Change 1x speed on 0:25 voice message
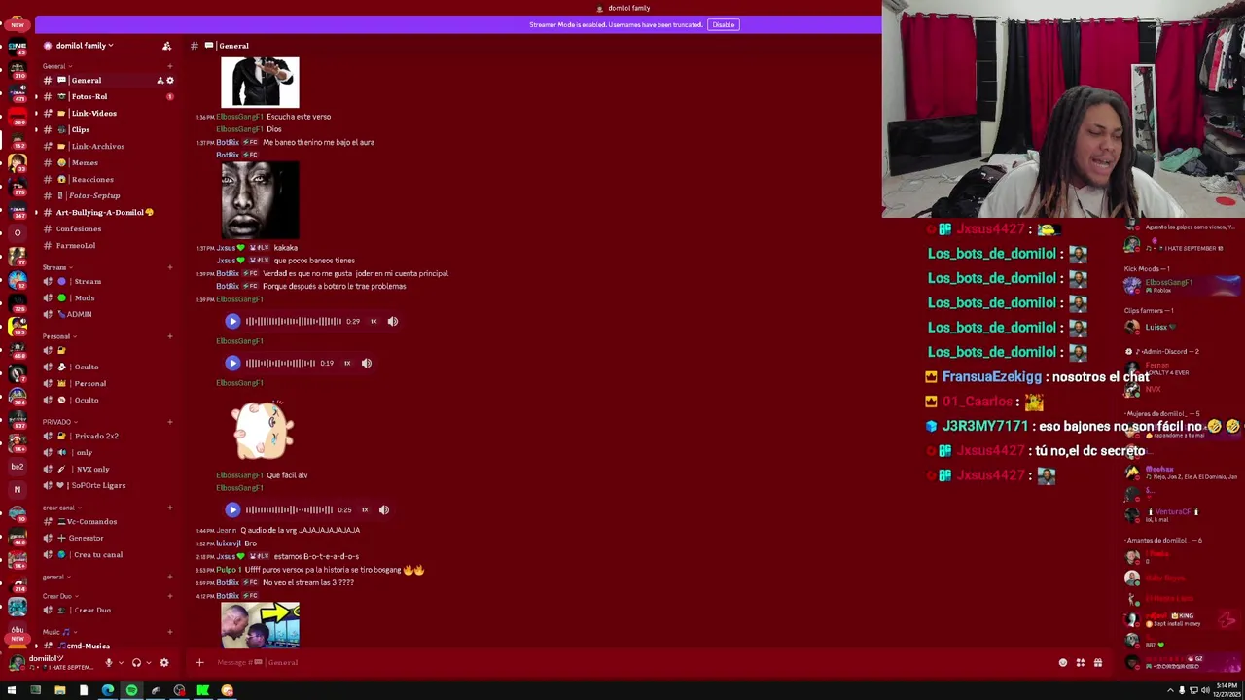Image resolution: width=1245 pixels, height=700 pixels. pos(365,509)
